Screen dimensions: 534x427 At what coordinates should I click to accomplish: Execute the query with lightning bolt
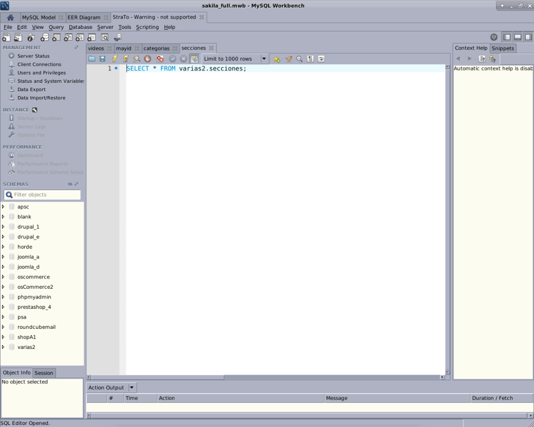point(115,59)
